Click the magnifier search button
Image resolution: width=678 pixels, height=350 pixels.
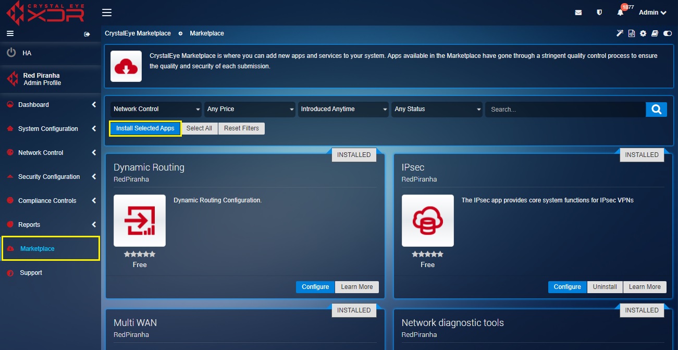coord(657,110)
